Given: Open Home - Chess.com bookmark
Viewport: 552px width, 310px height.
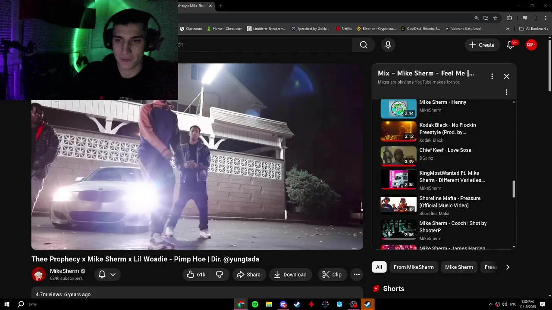Looking at the screenshot, I should point(224,29).
